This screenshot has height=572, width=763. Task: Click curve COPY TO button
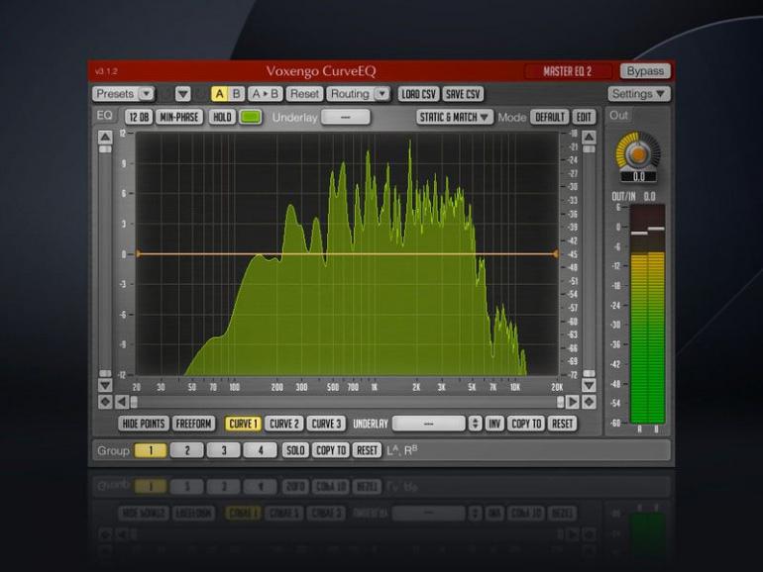526,424
